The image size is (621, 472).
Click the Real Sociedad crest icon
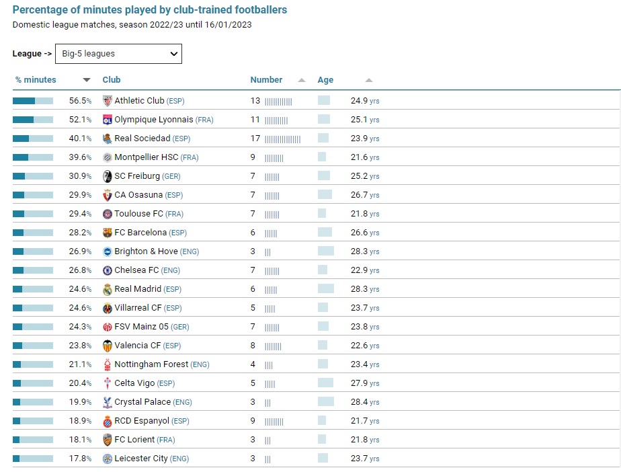coord(108,139)
